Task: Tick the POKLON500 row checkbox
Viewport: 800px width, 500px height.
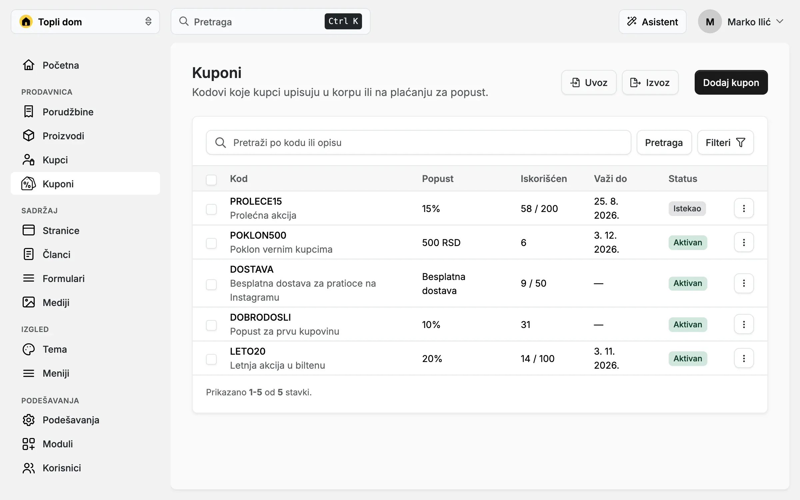Action: tap(211, 243)
